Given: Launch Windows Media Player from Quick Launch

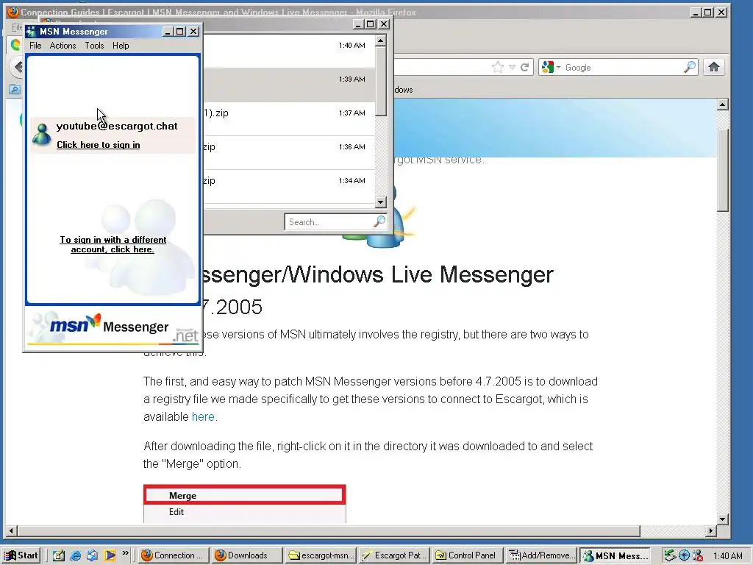Looking at the screenshot, I should pos(110,555).
